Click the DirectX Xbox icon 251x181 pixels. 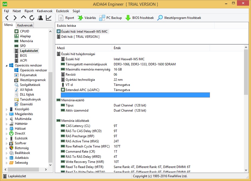[x=11, y=133]
